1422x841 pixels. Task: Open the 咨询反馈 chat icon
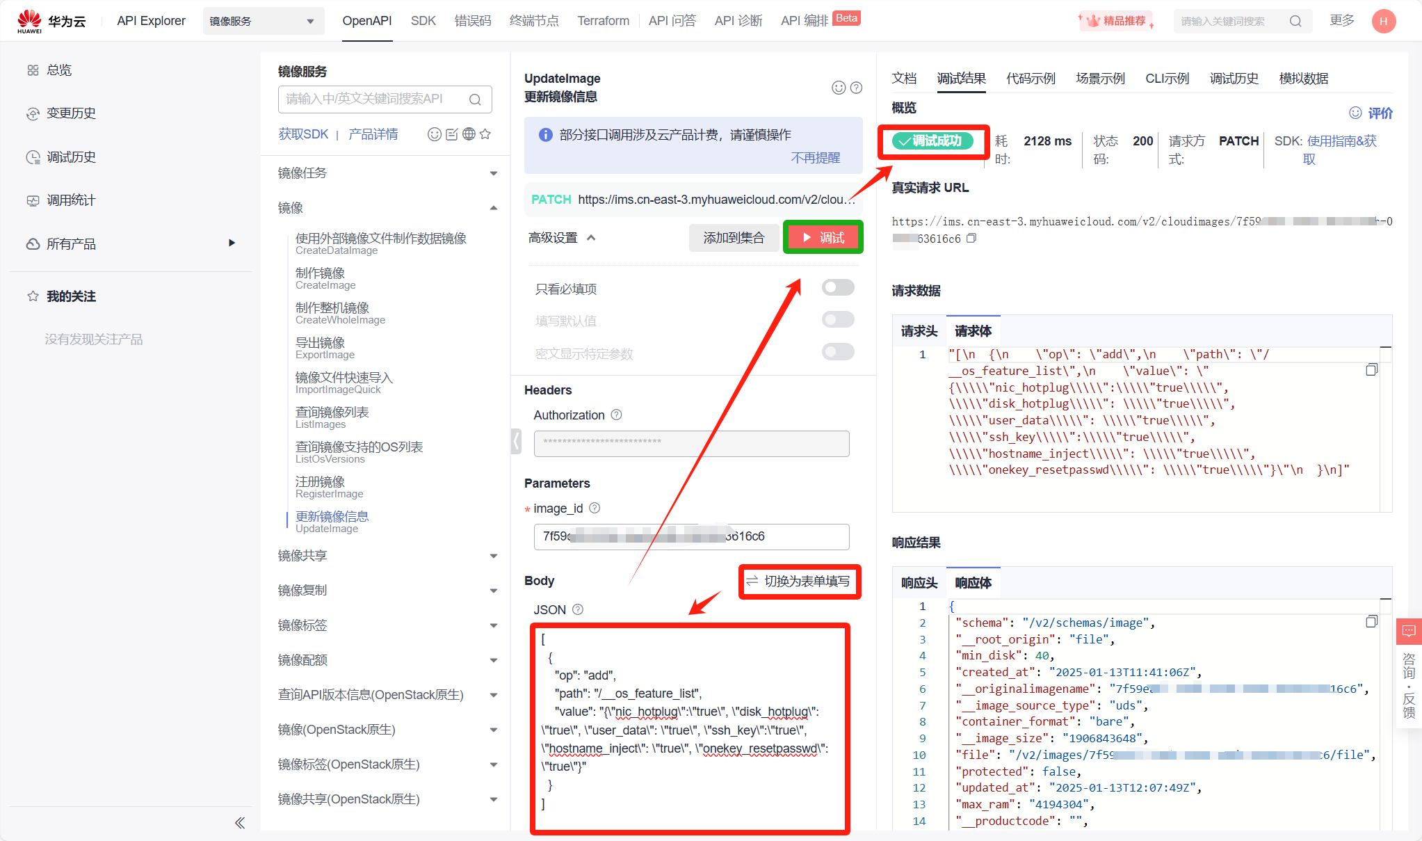(x=1409, y=631)
